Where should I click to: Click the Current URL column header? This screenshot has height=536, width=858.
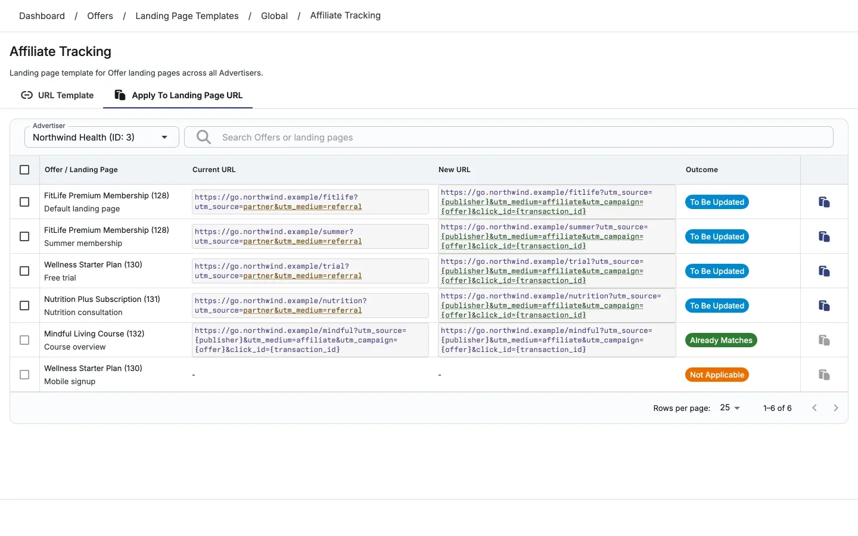point(214,170)
